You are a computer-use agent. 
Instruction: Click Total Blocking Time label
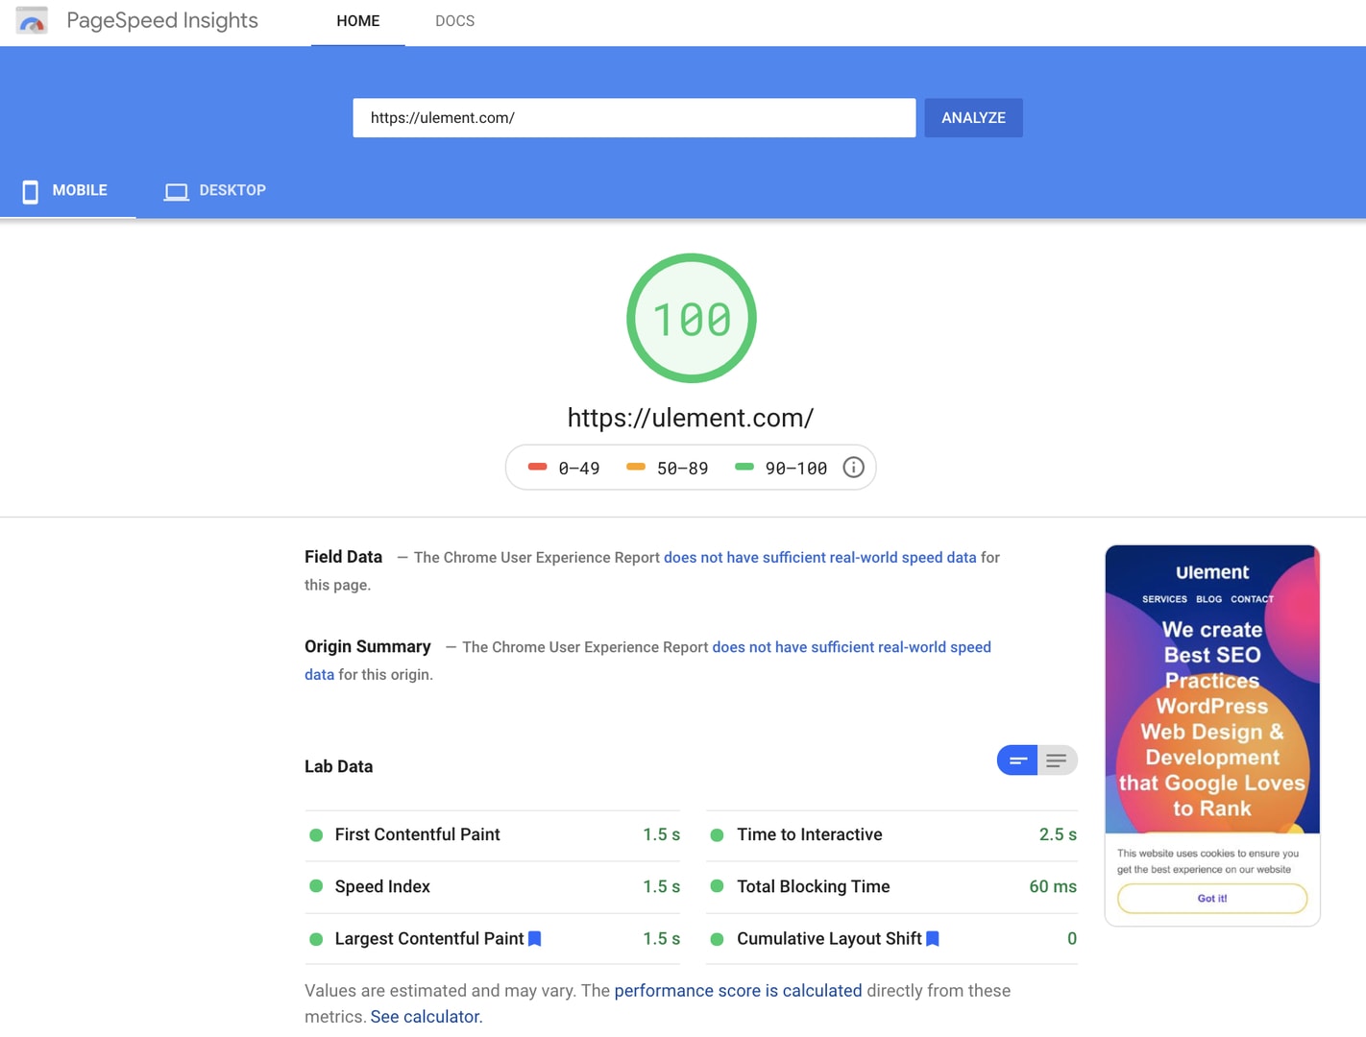[813, 886]
